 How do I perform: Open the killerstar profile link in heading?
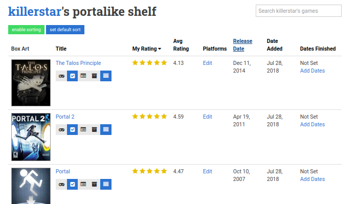pos(35,11)
